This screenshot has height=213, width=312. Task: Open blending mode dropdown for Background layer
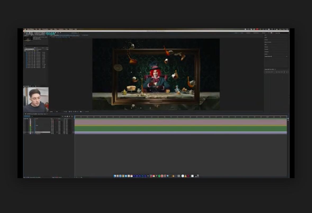53,133
